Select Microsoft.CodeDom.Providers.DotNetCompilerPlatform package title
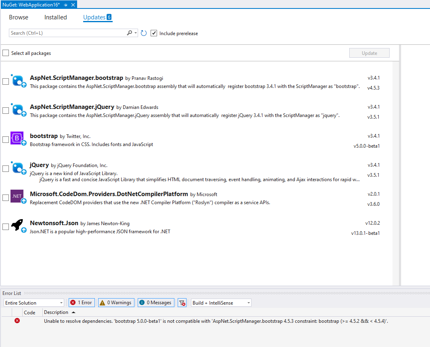This screenshot has width=430, height=347. click(x=109, y=194)
